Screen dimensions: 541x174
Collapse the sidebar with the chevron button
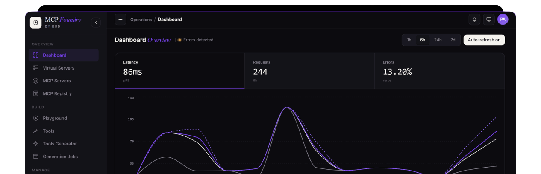click(x=96, y=23)
